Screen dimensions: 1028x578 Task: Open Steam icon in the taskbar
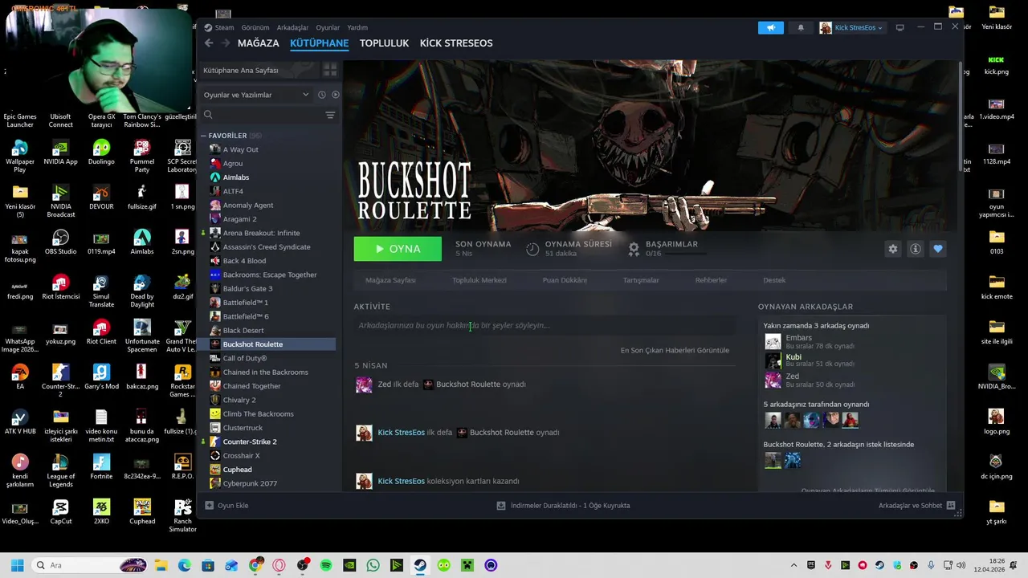420,565
